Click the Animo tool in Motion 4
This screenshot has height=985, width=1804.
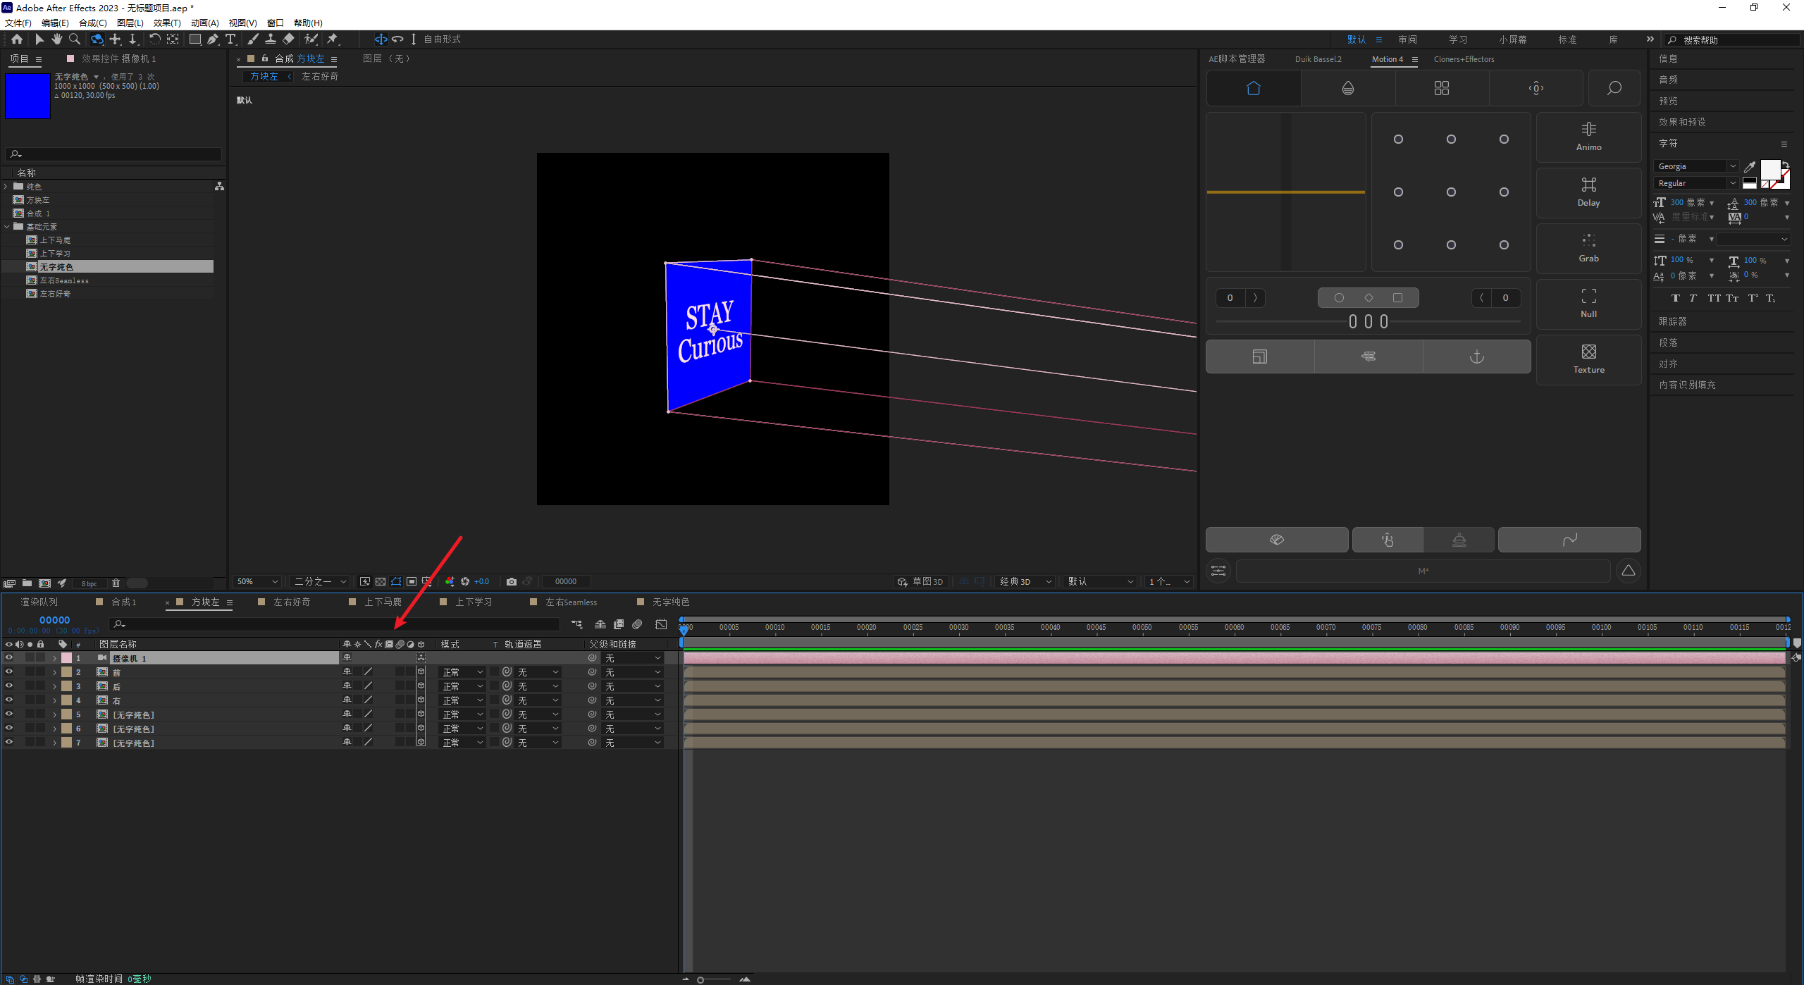(x=1588, y=137)
